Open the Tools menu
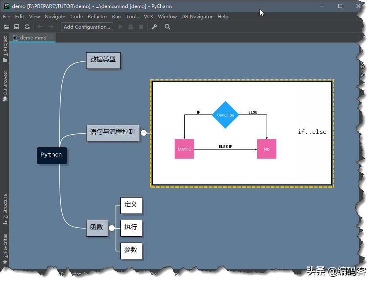Screen dimensions: 374x284 (x=132, y=17)
